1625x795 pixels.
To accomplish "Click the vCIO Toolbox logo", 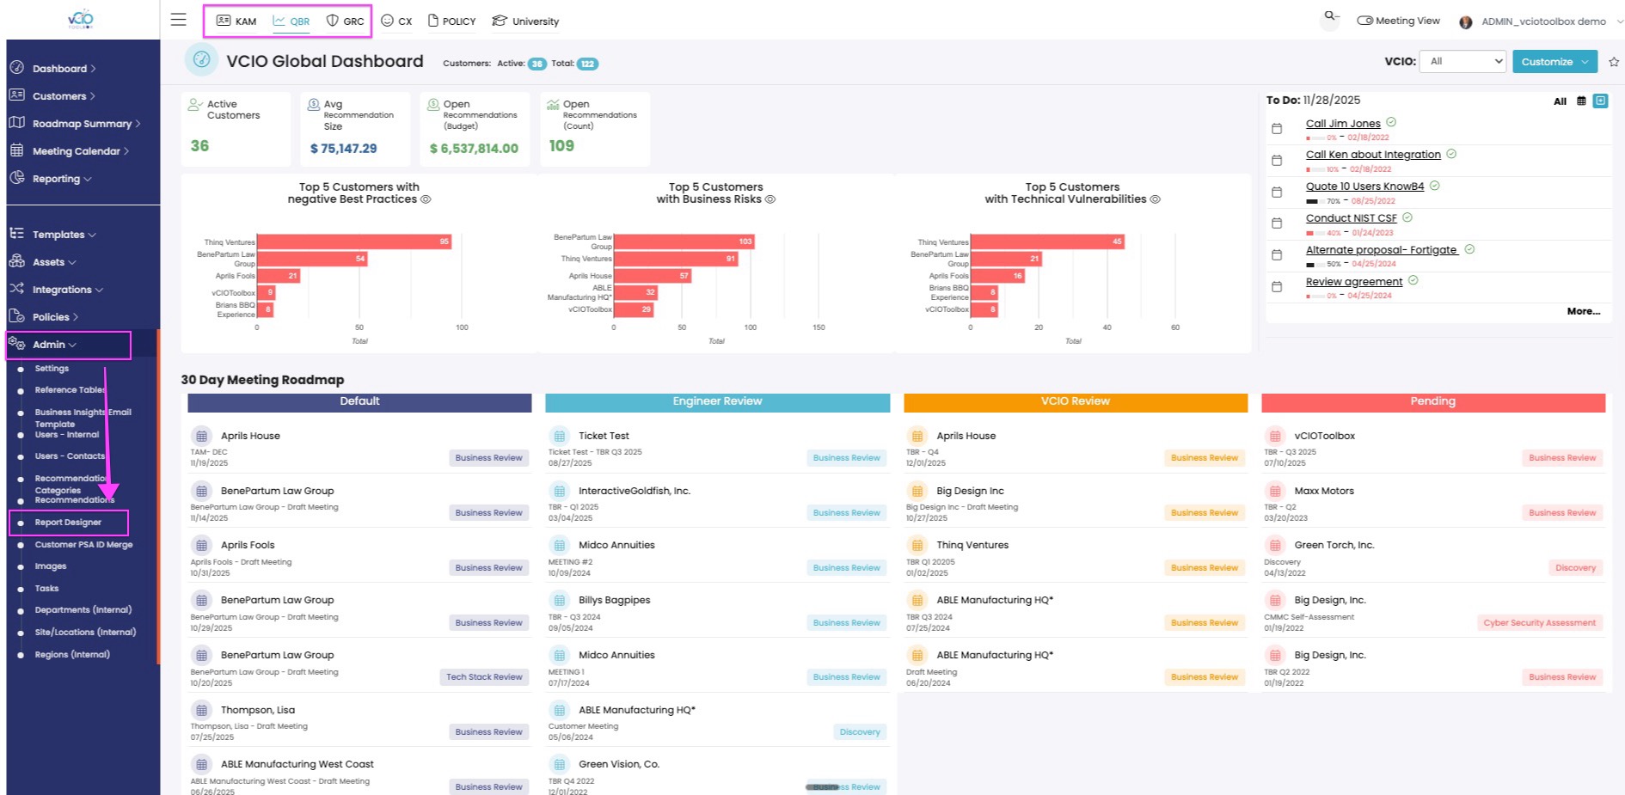I will pos(81,19).
